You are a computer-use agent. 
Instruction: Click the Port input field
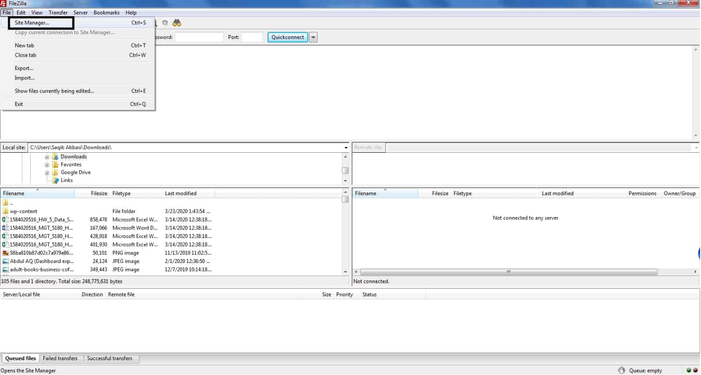pyautogui.click(x=252, y=37)
